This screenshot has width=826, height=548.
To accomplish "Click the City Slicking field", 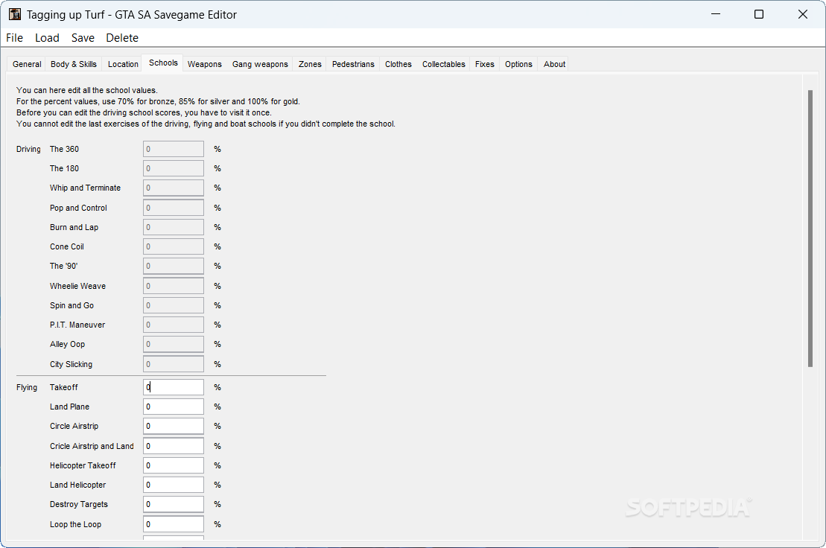I will click(174, 364).
